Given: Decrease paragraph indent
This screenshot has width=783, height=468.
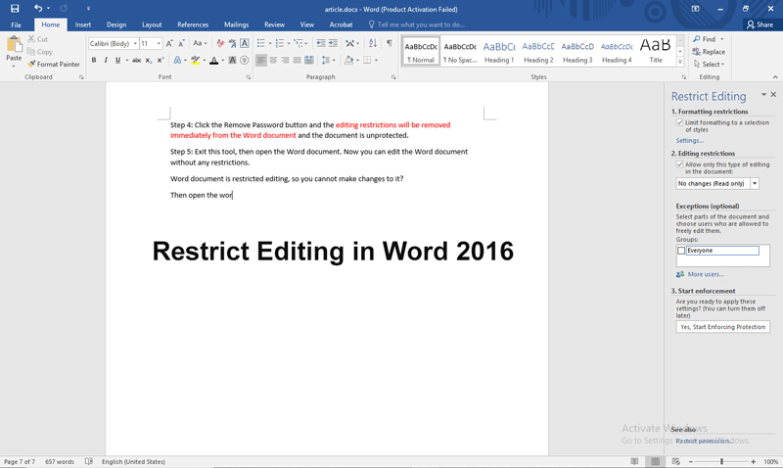Looking at the screenshot, I should click(321, 43).
